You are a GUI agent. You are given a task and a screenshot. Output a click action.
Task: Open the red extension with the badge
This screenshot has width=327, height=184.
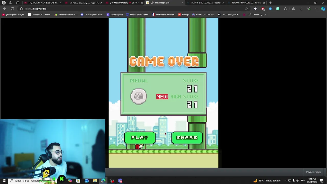pyautogui.click(x=263, y=9)
